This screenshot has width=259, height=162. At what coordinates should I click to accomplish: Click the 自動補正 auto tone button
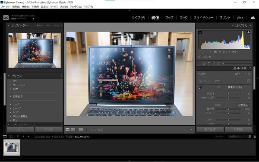tap(243, 105)
